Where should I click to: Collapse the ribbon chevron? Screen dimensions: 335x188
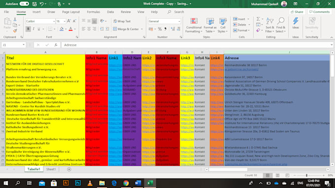tap(332, 37)
